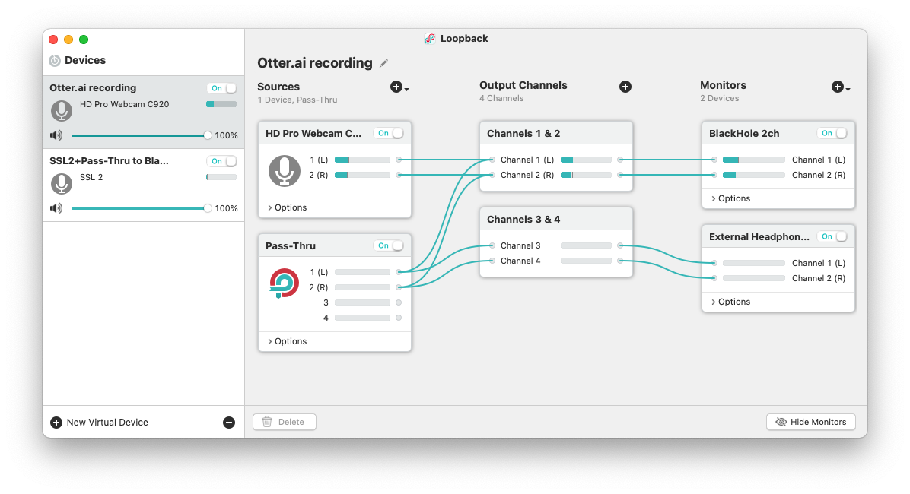Mute SSL2+Pass-Thru device with its speaker icon
This screenshot has height=494, width=910.
tap(56, 208)
